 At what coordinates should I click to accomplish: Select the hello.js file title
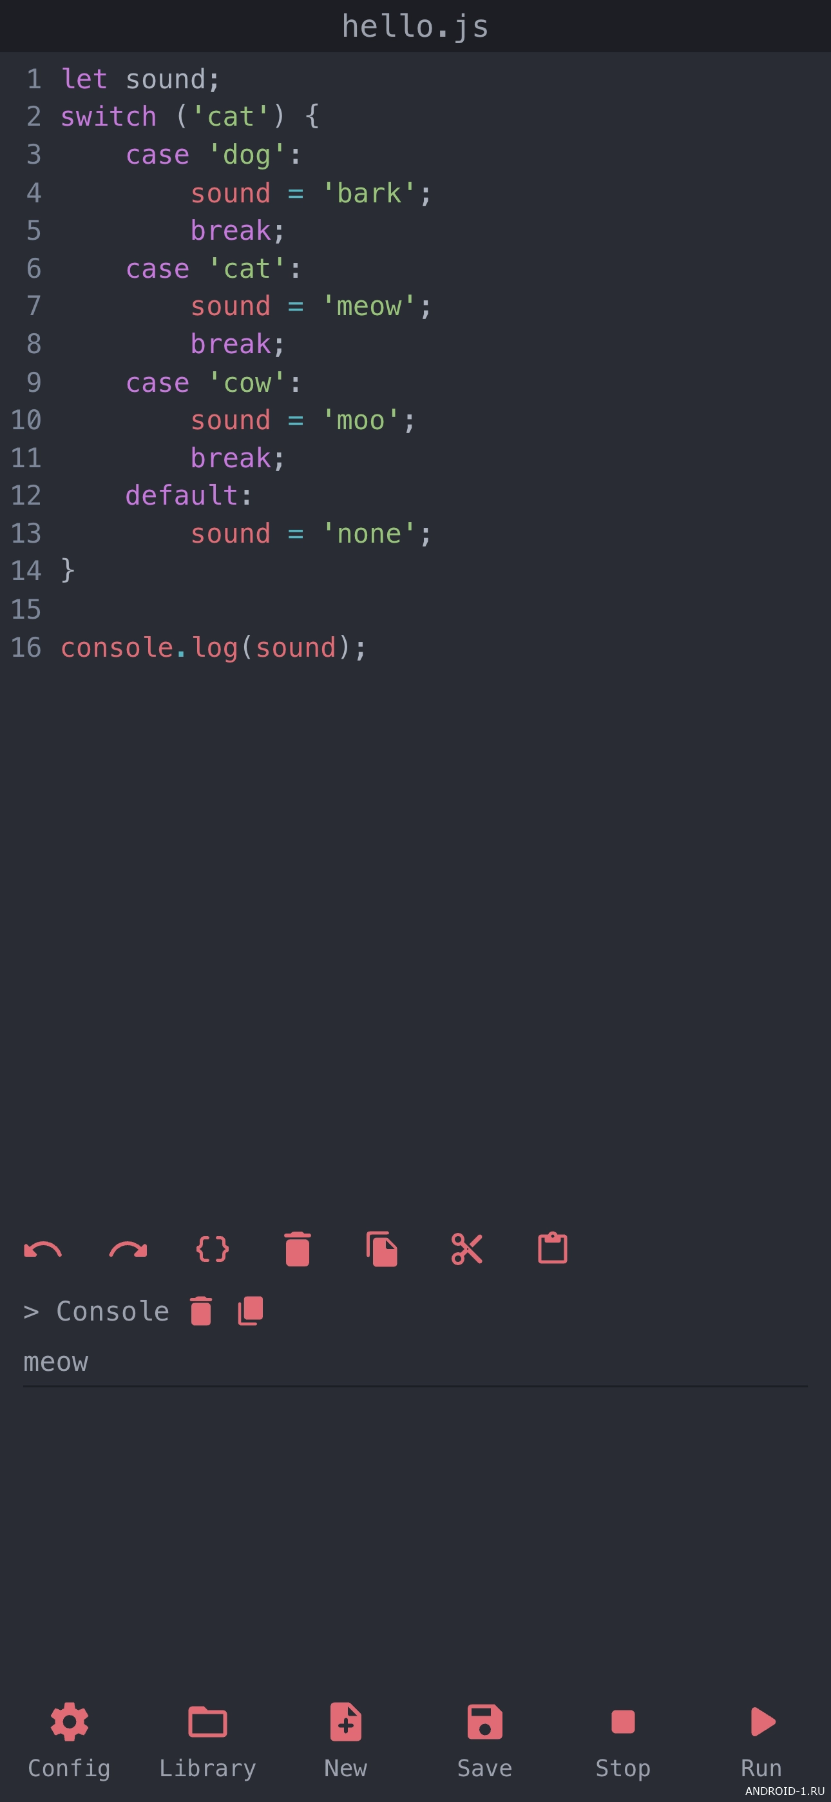(415, 26)
